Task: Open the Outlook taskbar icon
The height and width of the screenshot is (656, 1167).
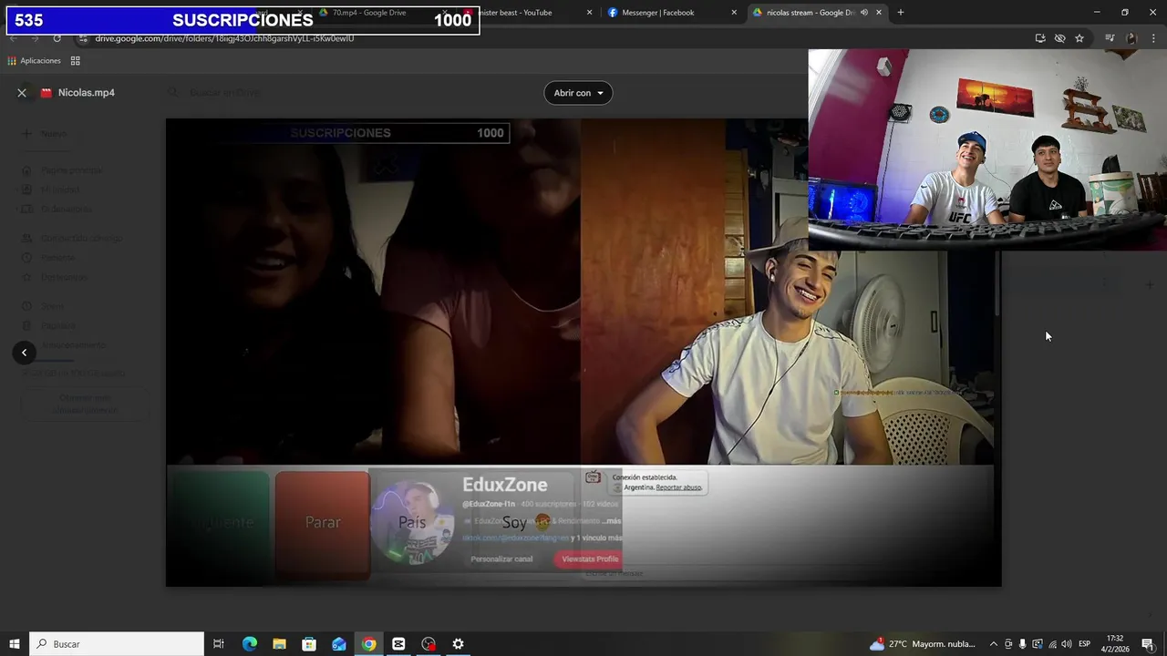Action: (339, 644)
